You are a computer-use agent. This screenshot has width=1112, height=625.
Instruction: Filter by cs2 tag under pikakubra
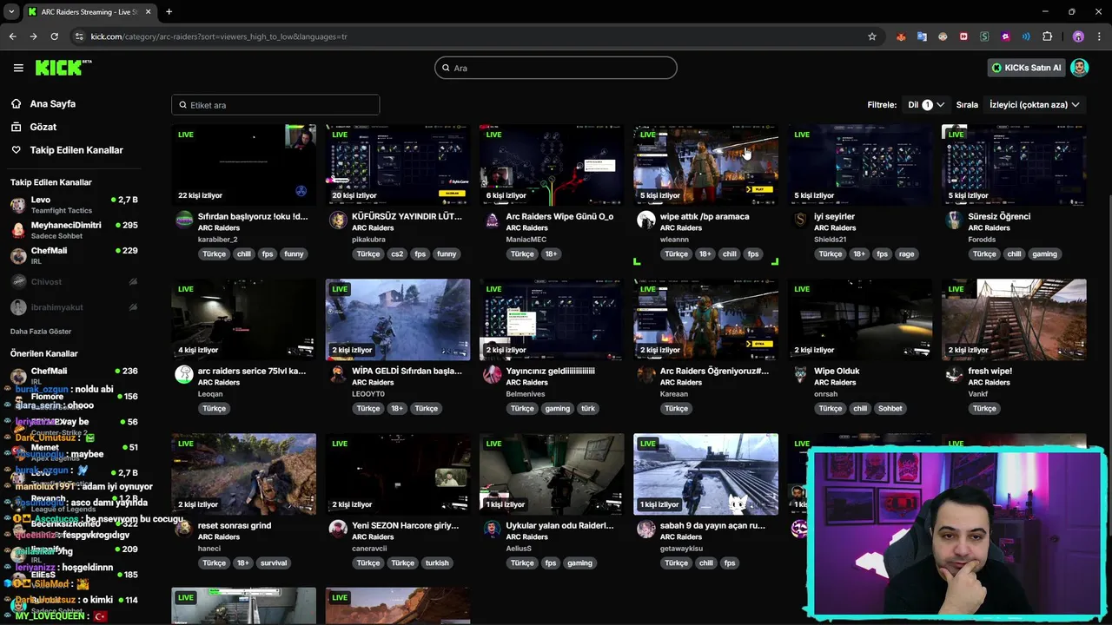click(x=397, y=254)
